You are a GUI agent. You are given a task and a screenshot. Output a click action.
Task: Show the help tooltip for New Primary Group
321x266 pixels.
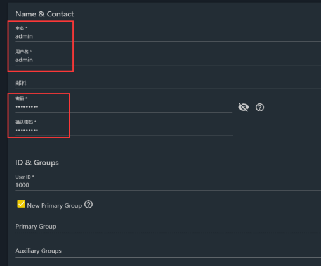(88, 205)
